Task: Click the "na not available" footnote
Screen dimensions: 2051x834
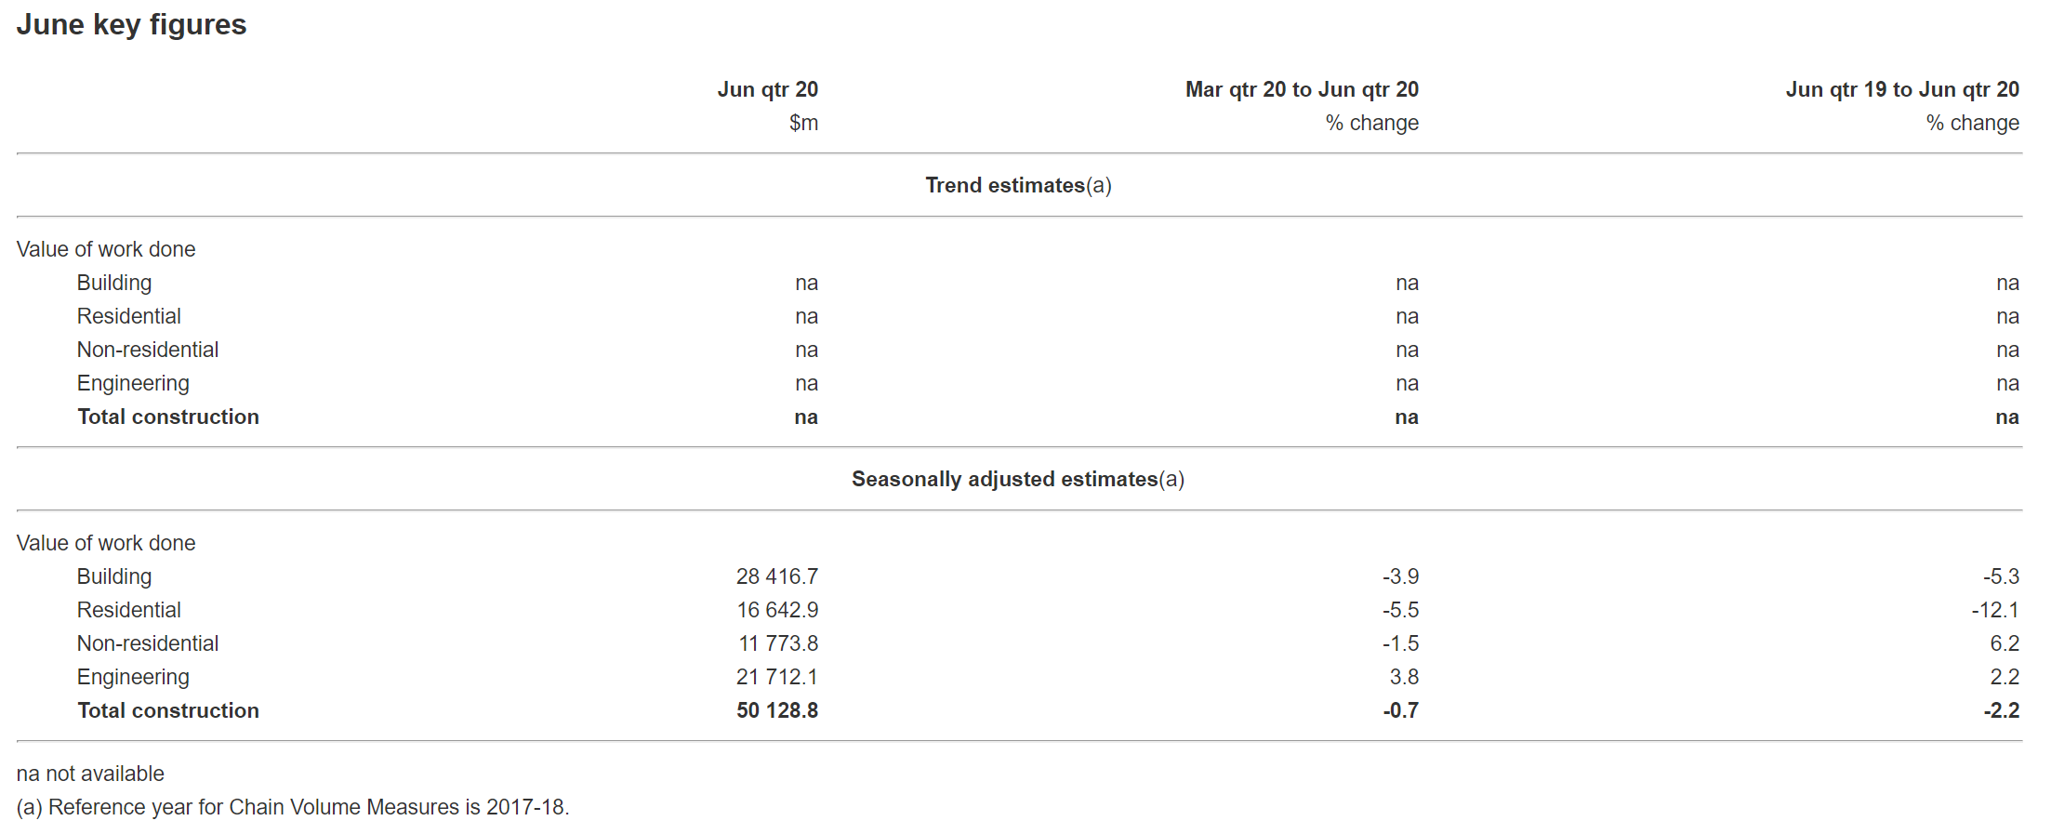Action: [90, 774]
